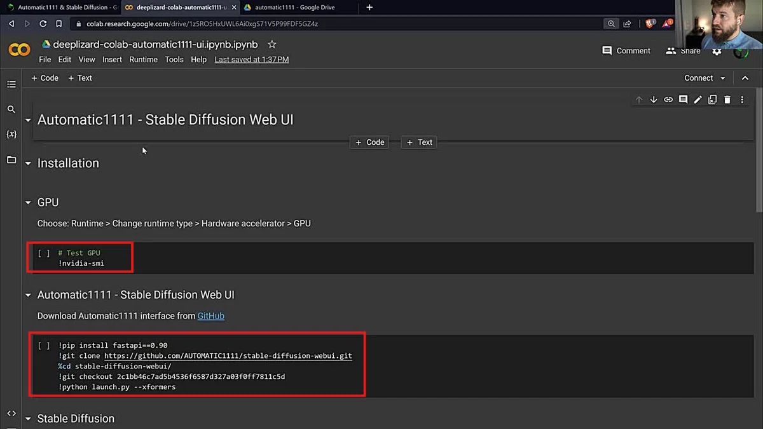Screen dimensions: 763x429
Task: Collapse the Installation section
Action: point(28,163)
